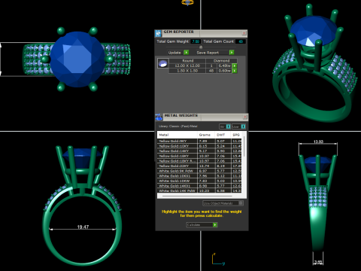Click the Round header in gem table

click(187, 61)
